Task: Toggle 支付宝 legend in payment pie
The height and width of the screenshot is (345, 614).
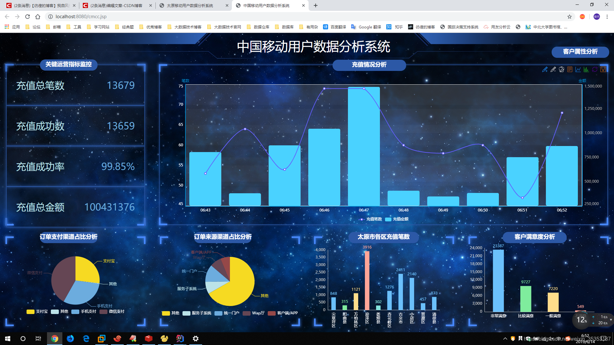Action: click(x=37, y=311)
